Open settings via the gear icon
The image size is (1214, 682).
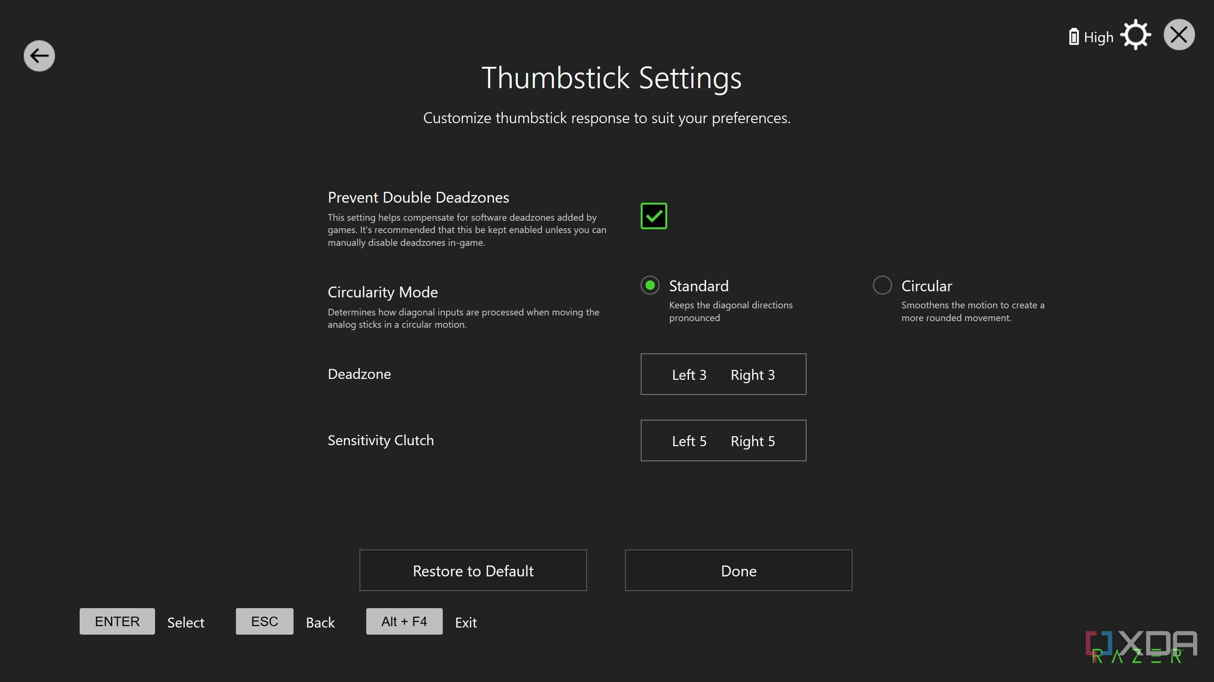click(x=1136, y=35)
